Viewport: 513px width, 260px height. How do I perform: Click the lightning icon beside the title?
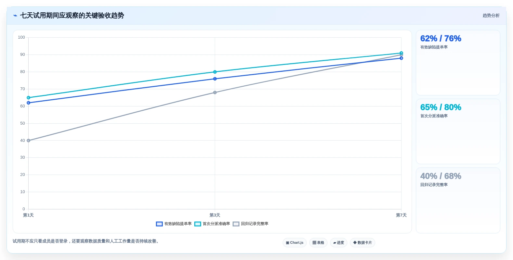pyautogui.click(x=15, y=16)
